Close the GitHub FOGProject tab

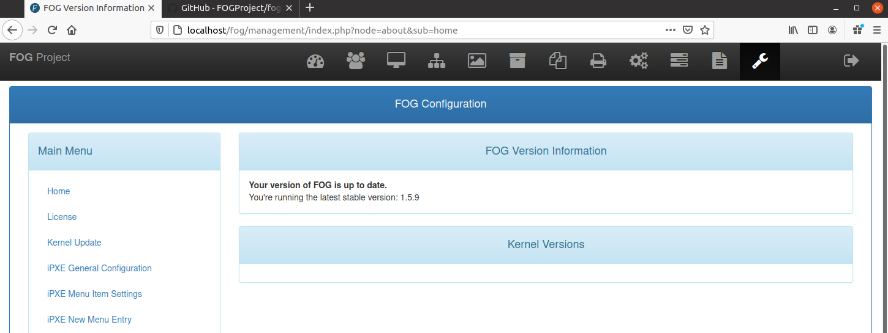(x=289, y=8)
